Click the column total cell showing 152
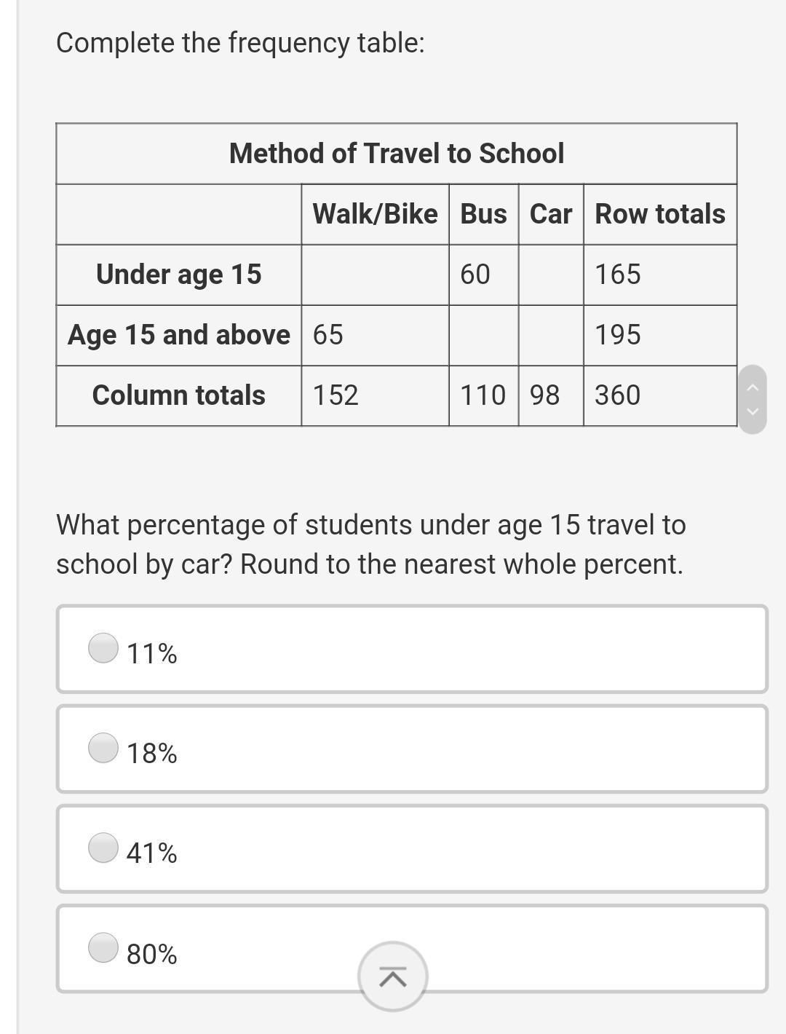786x1034 pixels. tap(375, 395)
